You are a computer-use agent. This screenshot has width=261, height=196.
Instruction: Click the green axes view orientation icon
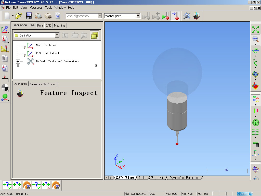pyautogui.click(x=255, y=62)
